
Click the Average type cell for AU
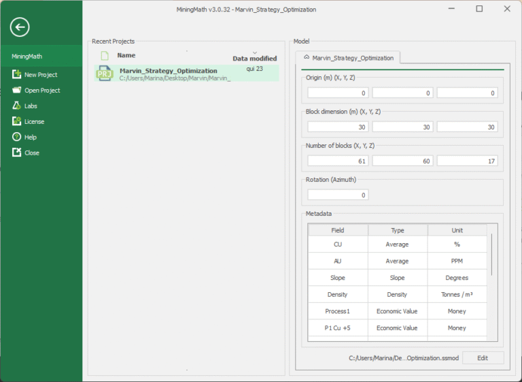398,261
